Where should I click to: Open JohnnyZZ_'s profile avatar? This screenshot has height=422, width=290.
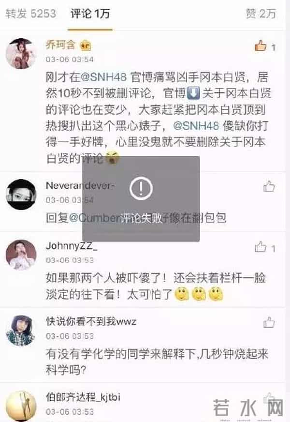click(21, 255)
